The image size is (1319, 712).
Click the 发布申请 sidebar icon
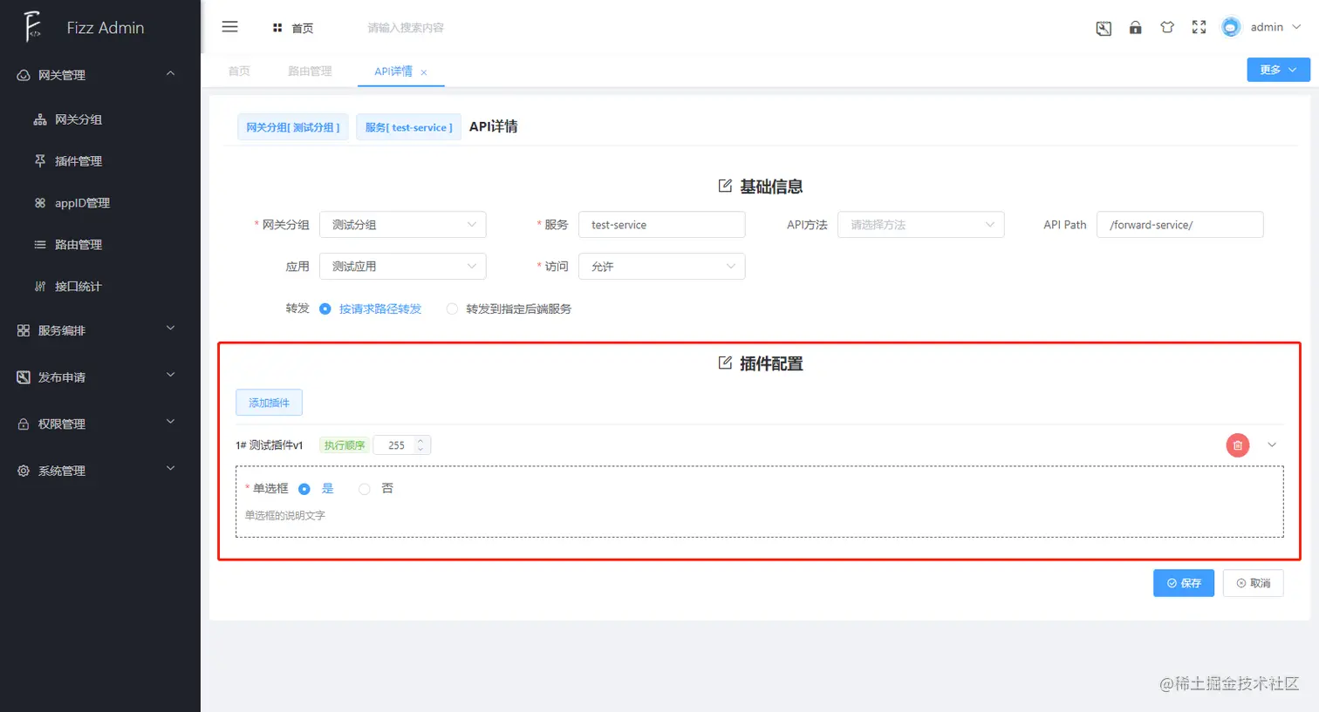pos(24,377)
